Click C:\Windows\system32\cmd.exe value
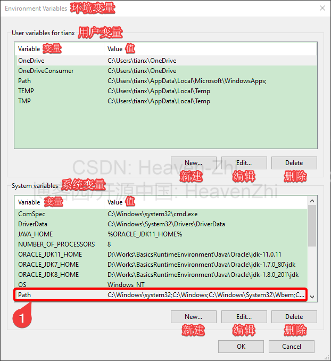 click(152, 214)
